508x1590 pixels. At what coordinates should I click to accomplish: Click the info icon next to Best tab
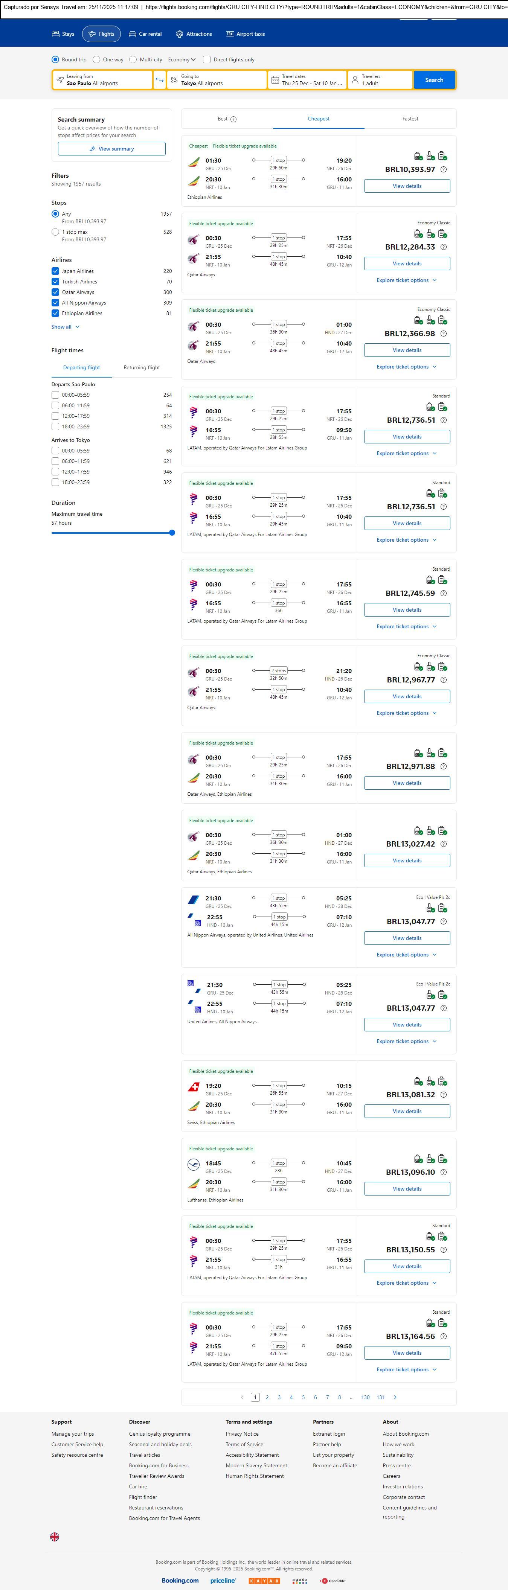(x=233, y=119)
